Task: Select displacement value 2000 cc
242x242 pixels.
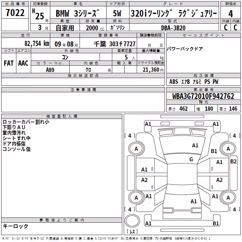Action: point(95,28)
